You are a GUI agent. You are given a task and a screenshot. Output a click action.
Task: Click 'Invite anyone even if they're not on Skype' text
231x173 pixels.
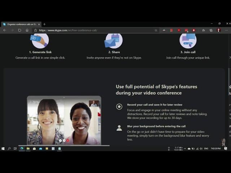pyautogui.click(x=114, y=58)
